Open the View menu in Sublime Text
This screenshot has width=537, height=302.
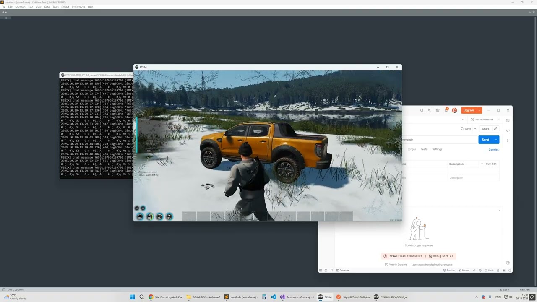click(39, 7)
